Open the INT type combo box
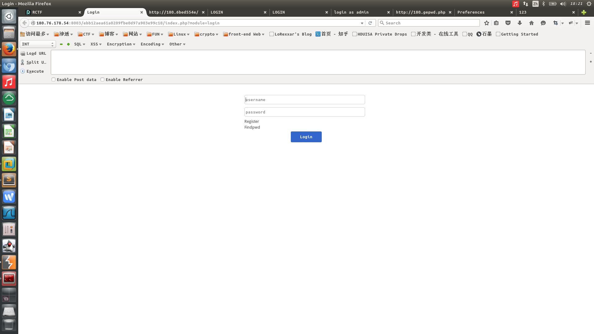Image resolution: width=594 pixels, height=334 pixels. [38, 44]
